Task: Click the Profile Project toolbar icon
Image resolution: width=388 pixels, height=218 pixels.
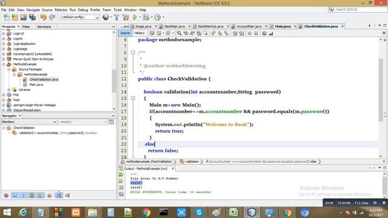Action: click(158, 18)
